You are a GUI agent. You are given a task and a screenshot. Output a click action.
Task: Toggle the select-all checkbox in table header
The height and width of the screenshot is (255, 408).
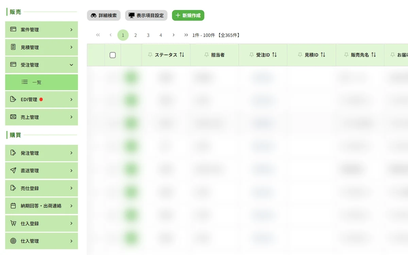tap(113, 55)
